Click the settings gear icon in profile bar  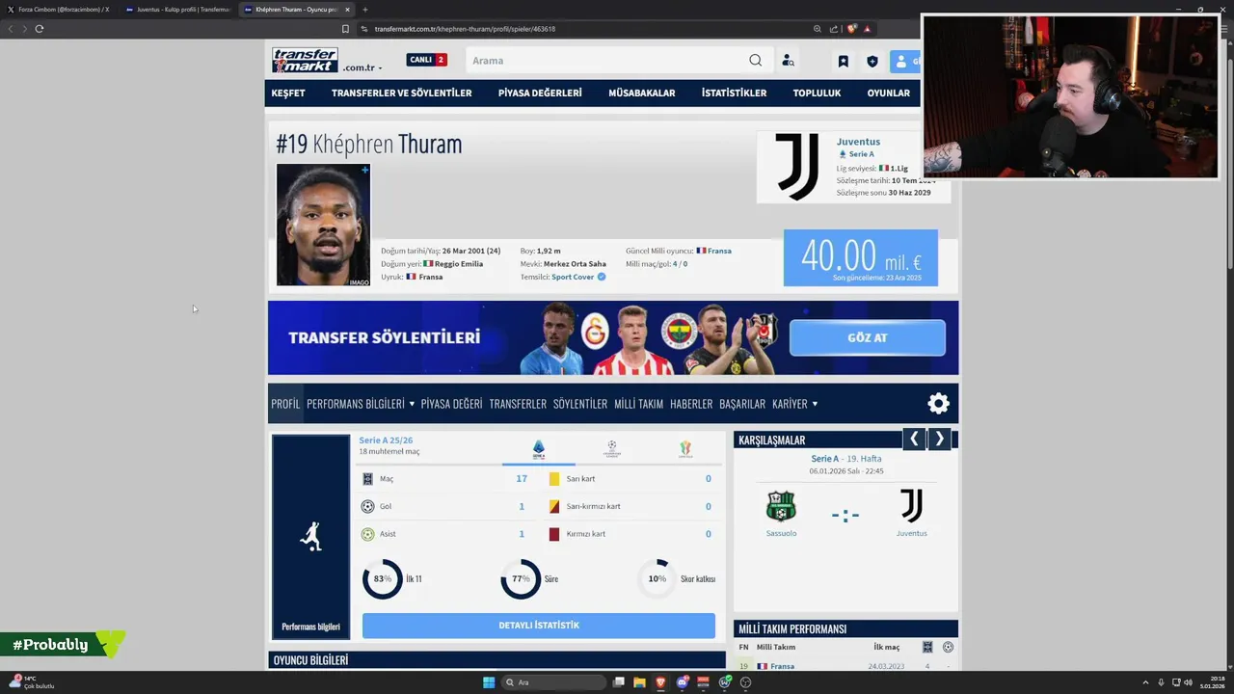pyautogui.click(x=938, y=404)
